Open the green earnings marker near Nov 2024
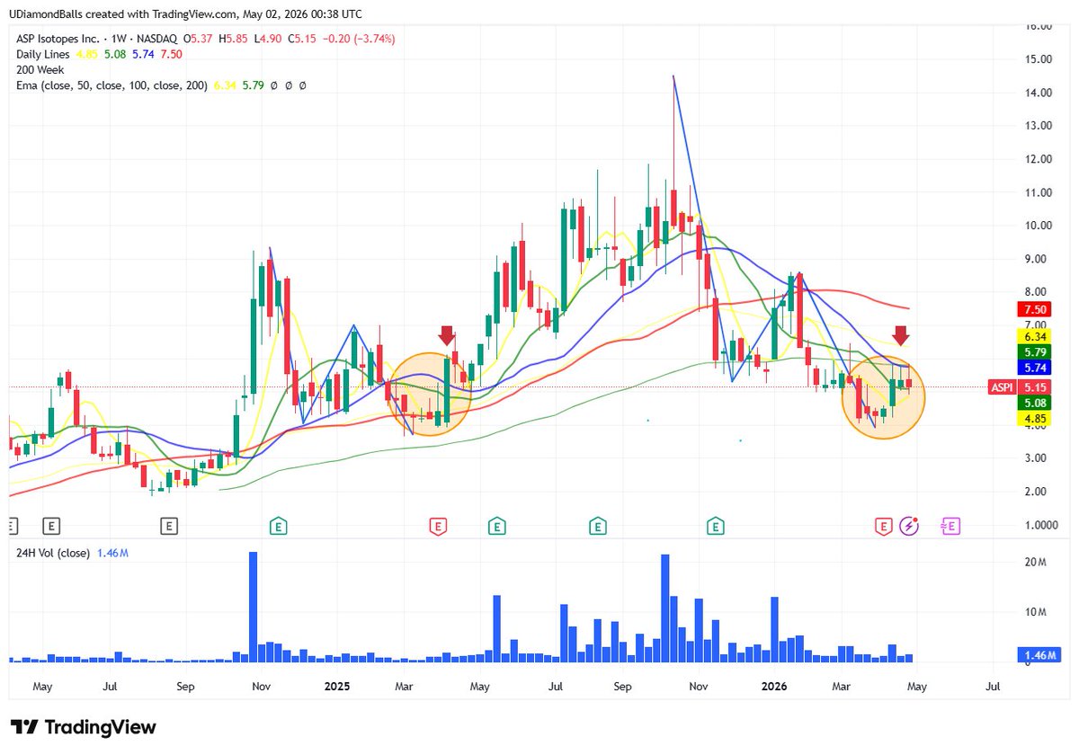 point(279,526)
